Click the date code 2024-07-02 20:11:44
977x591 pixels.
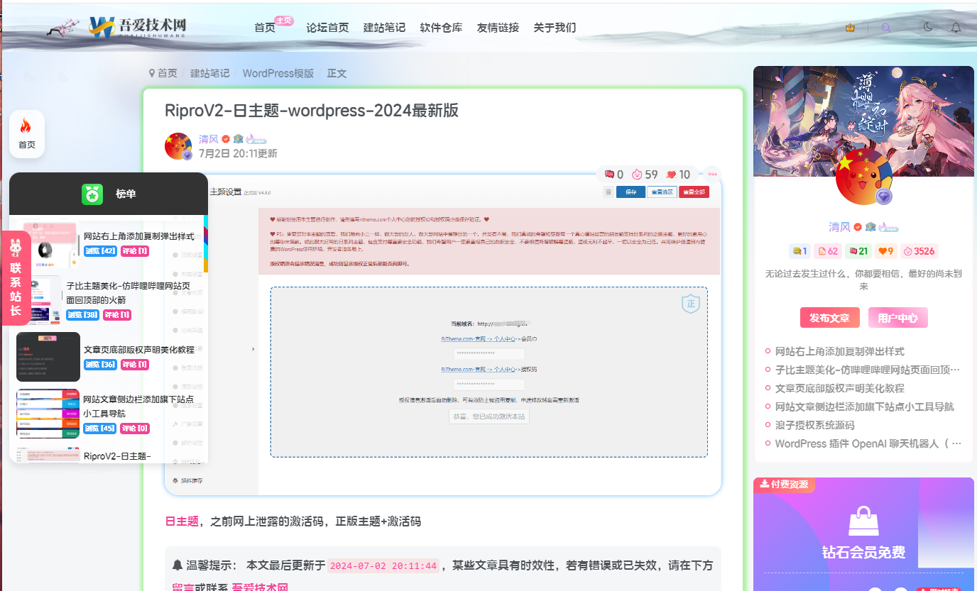pyautogui.click(x=384, y=565)
